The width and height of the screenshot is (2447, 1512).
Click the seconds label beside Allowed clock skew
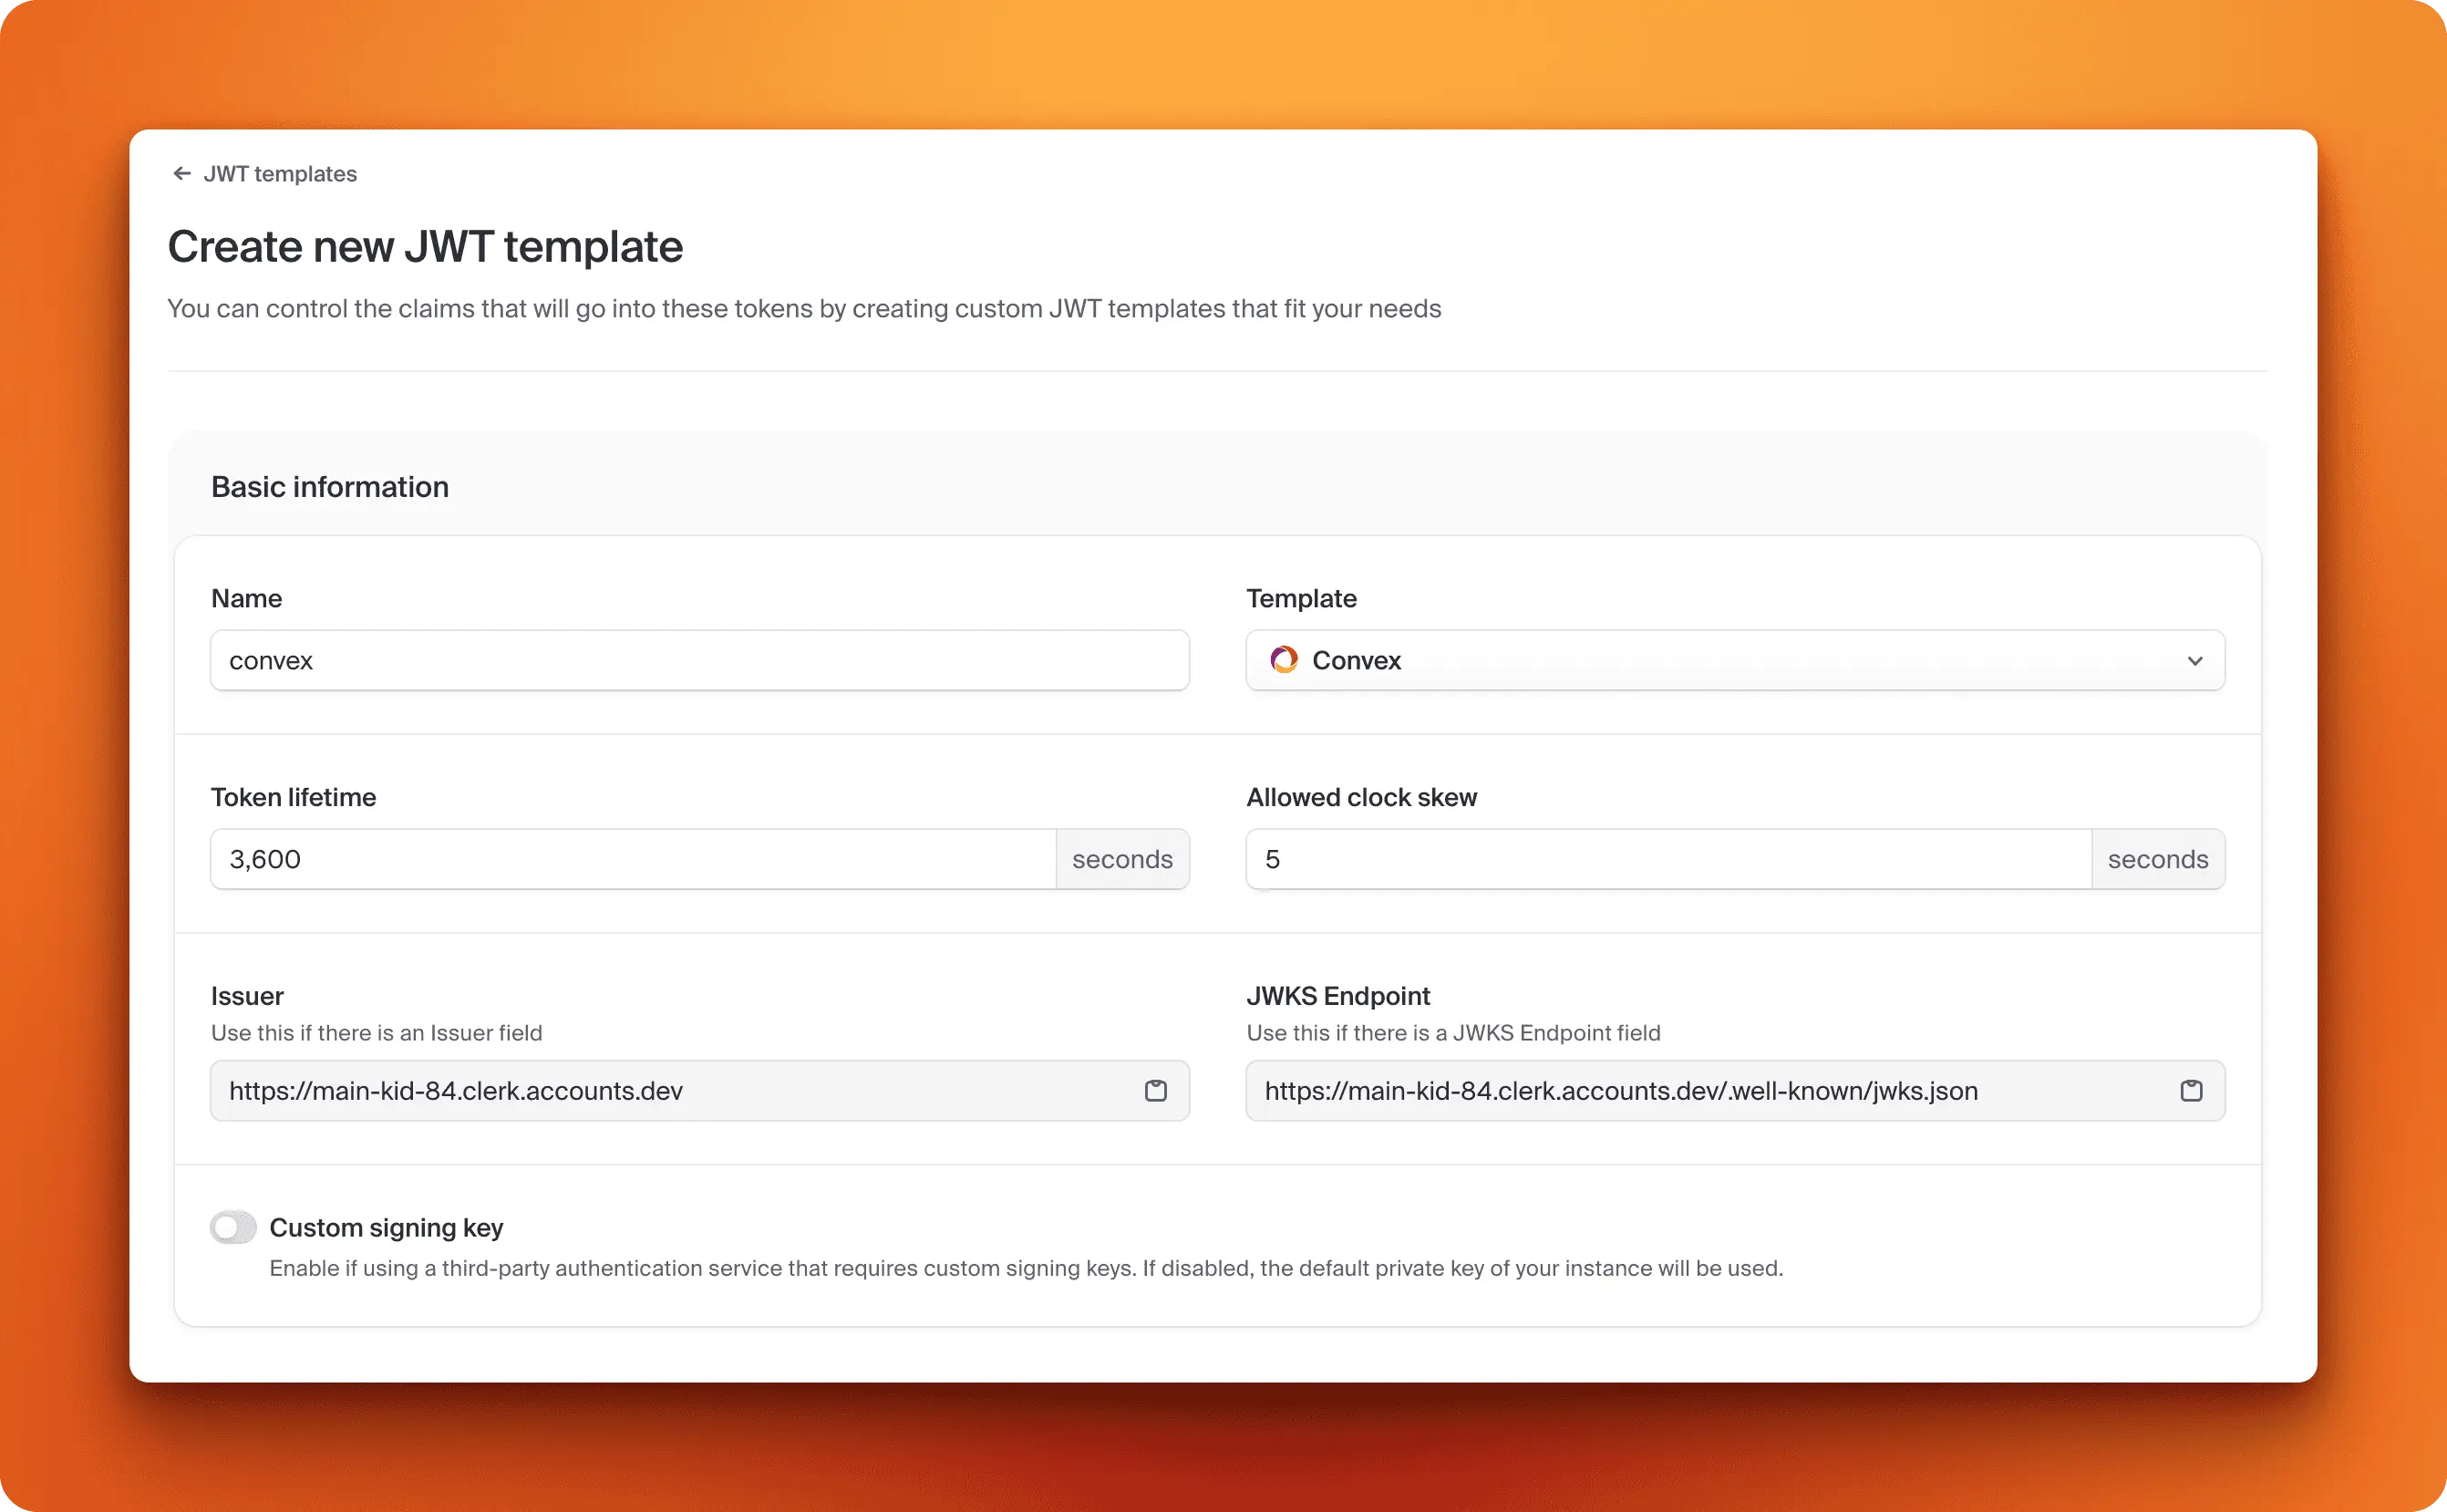click(x=2157, y=859)
